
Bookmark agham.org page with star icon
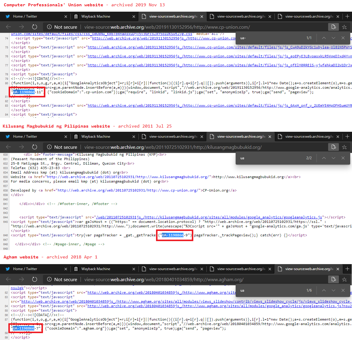click(344, 280)
